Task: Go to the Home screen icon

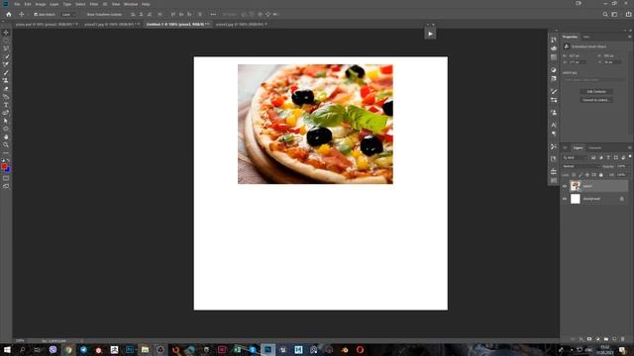Action: 9,14
